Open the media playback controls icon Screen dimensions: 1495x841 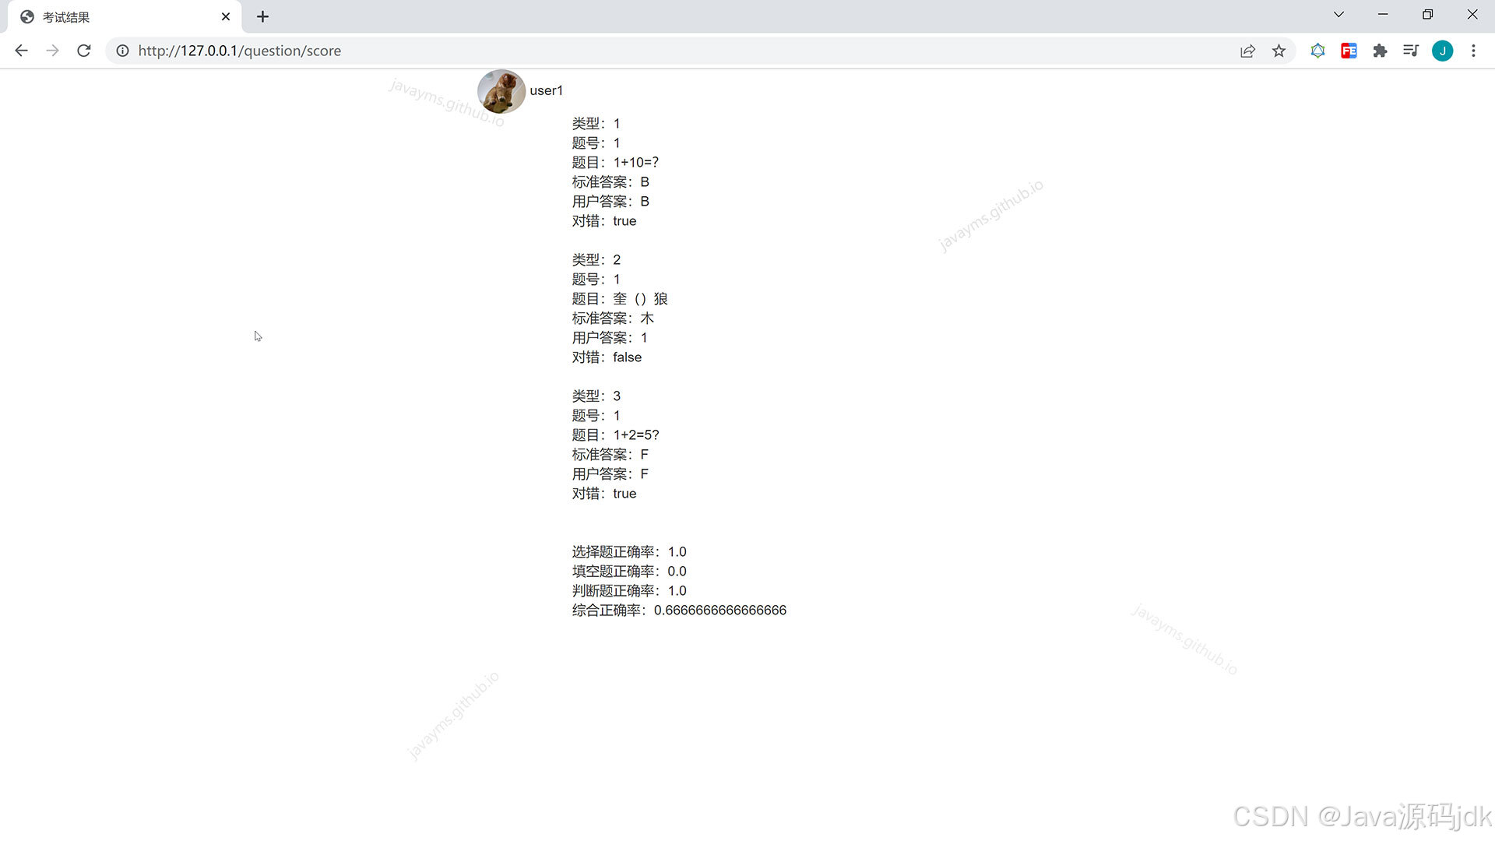1411,51
